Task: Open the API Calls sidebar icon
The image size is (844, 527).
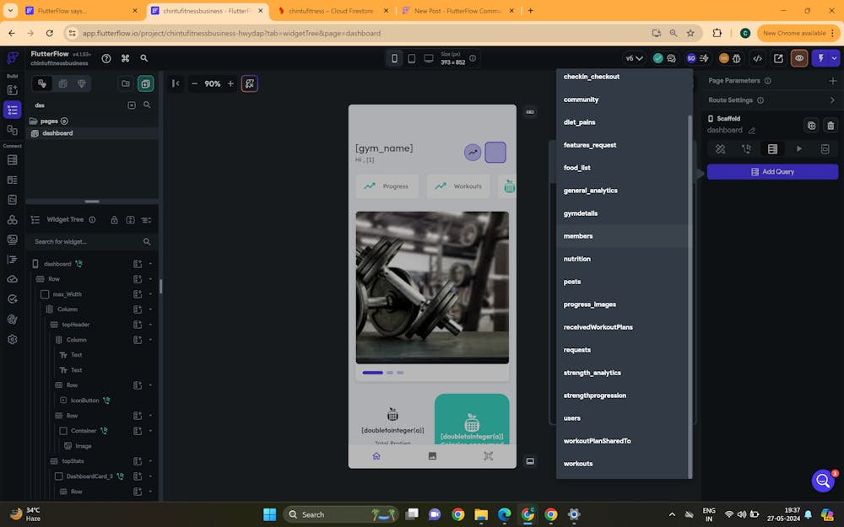Action: (x=13, y=219)
